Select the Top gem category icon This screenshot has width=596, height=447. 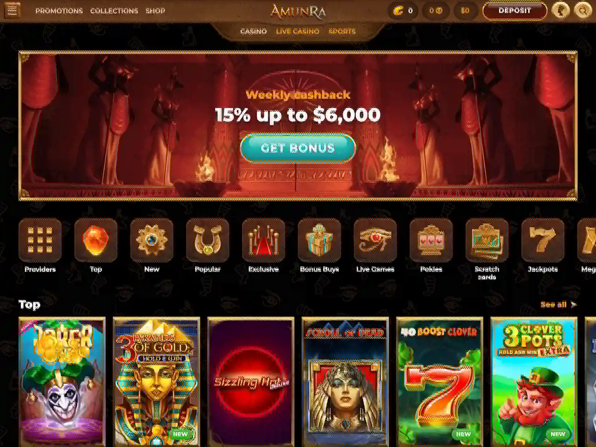click(96, 240)
